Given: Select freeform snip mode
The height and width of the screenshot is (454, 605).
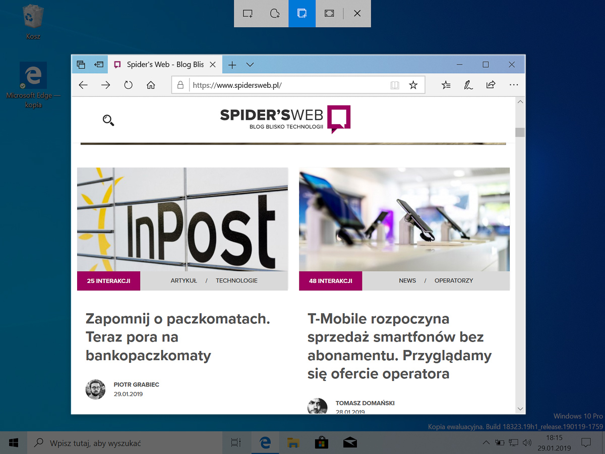Looking at the screenshot, I should point(275,14).
